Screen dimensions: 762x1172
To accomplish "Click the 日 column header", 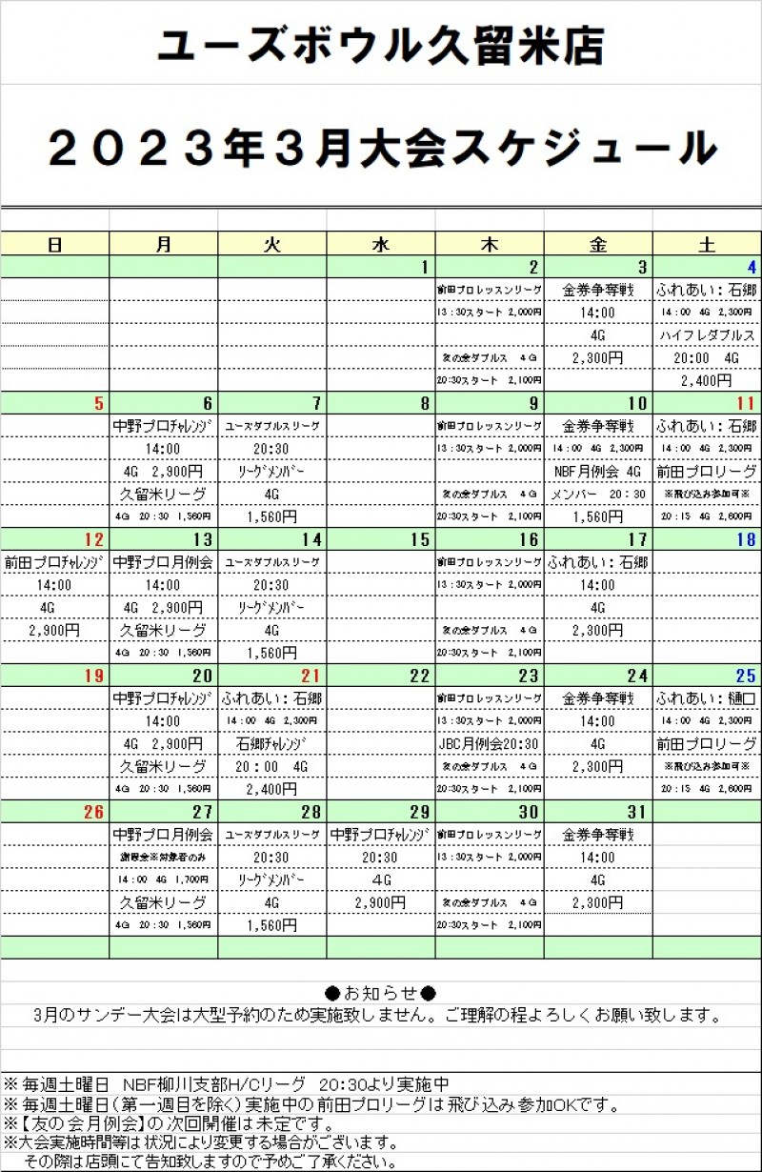I will (x=55, y=245).
